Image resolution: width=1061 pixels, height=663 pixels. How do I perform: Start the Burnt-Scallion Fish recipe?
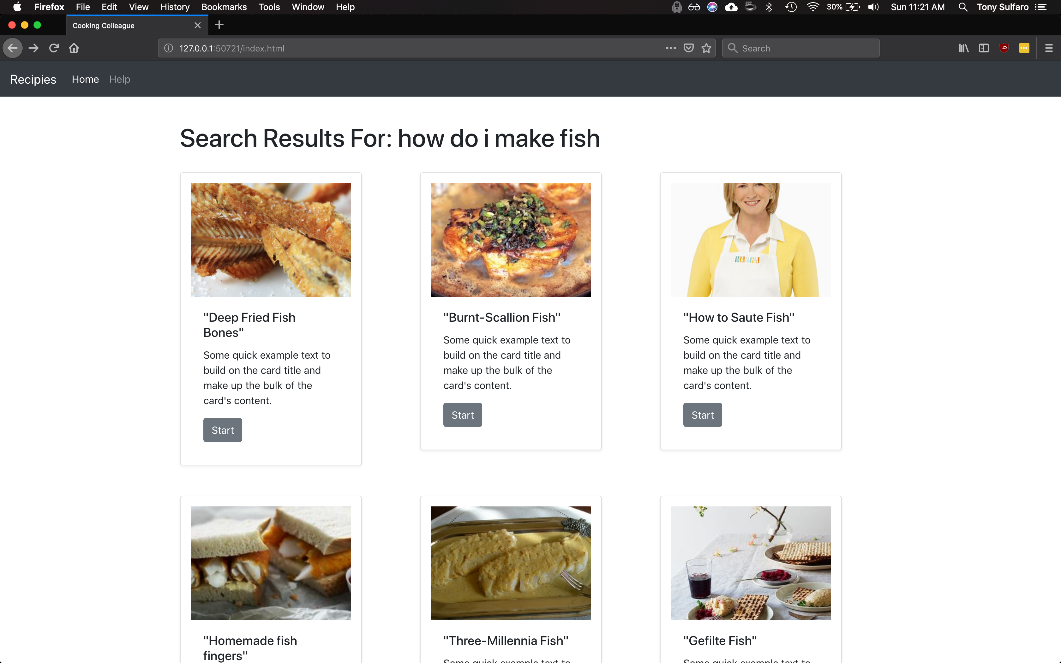[462, 415]
